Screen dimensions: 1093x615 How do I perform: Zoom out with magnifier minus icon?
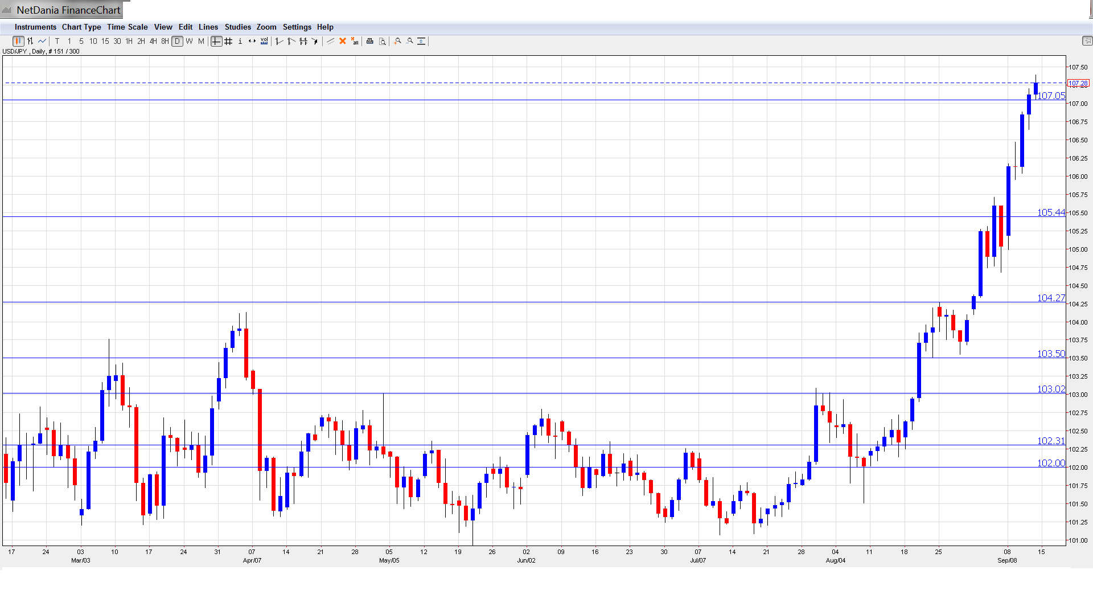(x=410, y=41)
